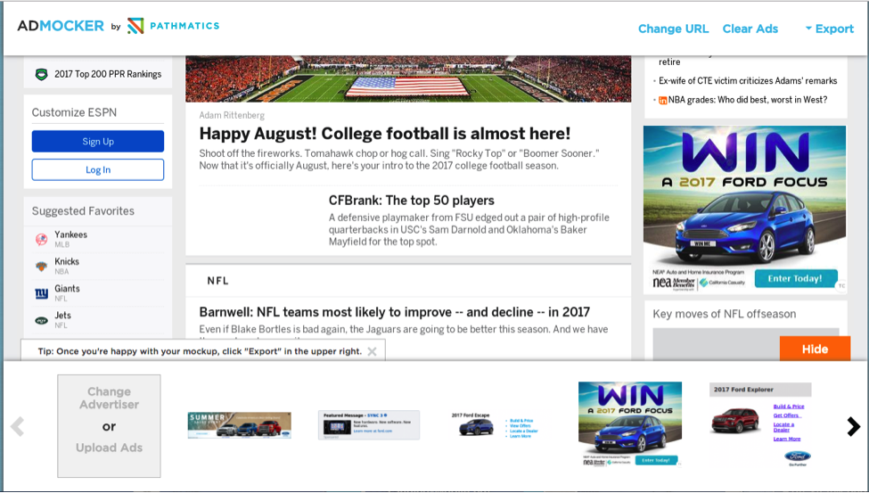Click the Giants favorite label

(x=67, y=289)
